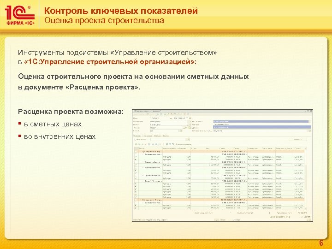Click the heading "Расценка проекта возможна:"

tap(71, 112)
